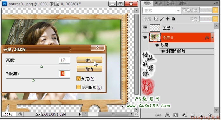This screenshot has height=120, width=221.
Task: Open the layers panel options menu
Action: (216, 3)
